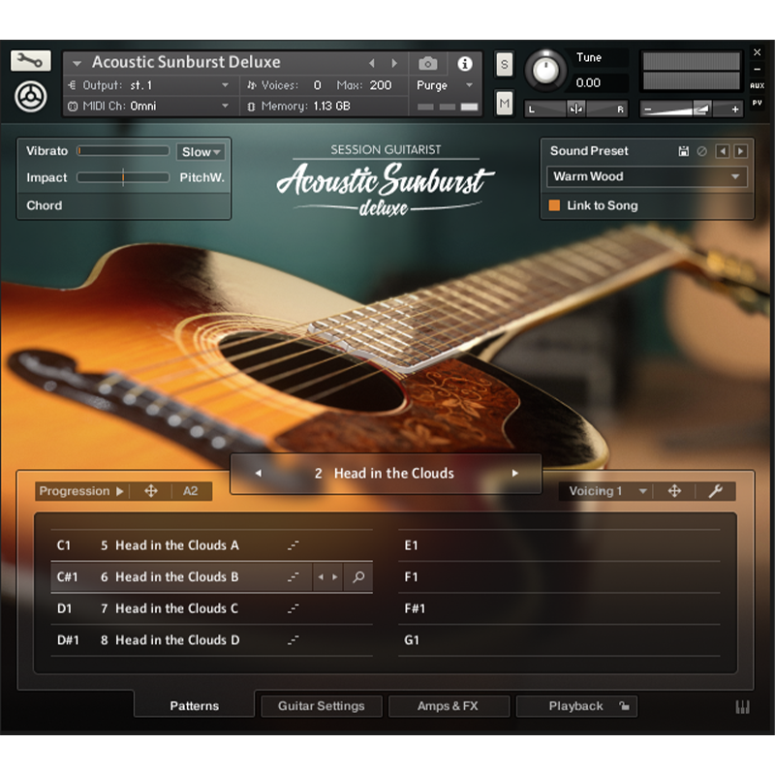
Task: Show the keyboard icon at bottom right
Action: pyautogui.click(x=742, y=708)
